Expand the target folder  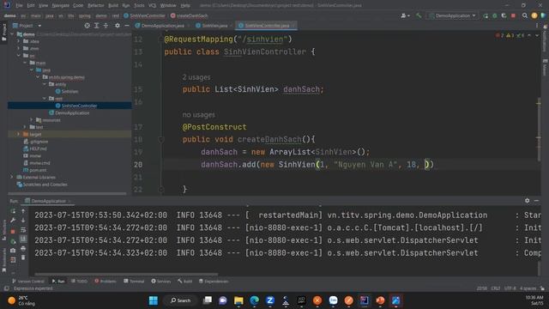tap(19, 134)
